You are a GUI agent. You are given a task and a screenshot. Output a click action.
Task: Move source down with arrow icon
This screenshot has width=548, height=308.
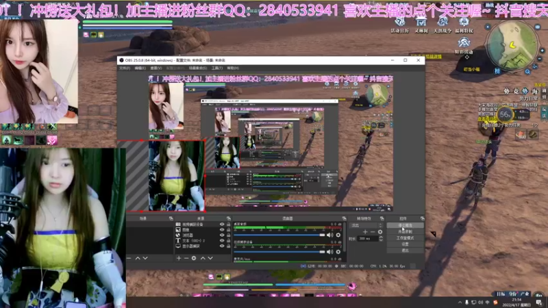(210, 258)
